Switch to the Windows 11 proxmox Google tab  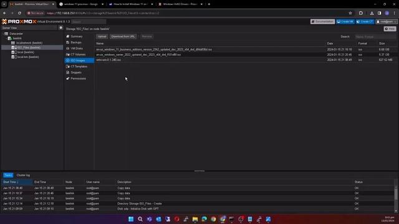[x=82, y=4]
